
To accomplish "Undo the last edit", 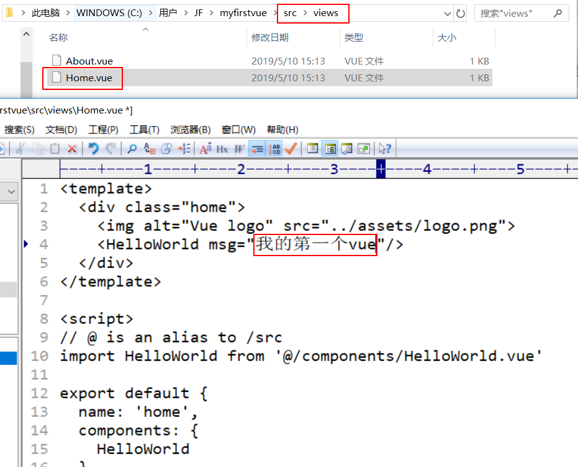I will (94, 149).
